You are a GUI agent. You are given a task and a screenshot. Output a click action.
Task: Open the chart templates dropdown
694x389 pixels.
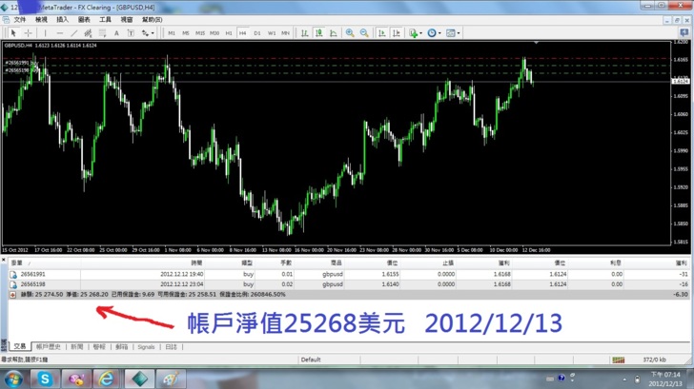tap(458, 32)
